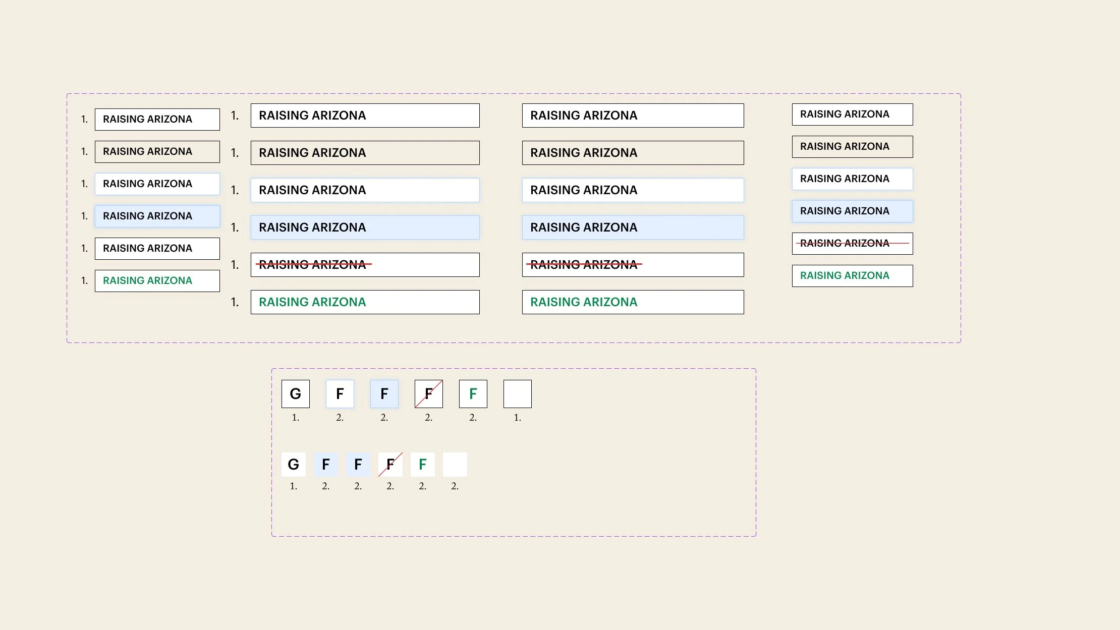Click the green text field in the small numbered column

click(x=157, y=281)
